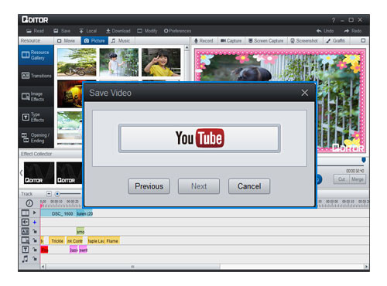Click Save in the top toolbar
The image size is (387, 286).
coord(62,31)
